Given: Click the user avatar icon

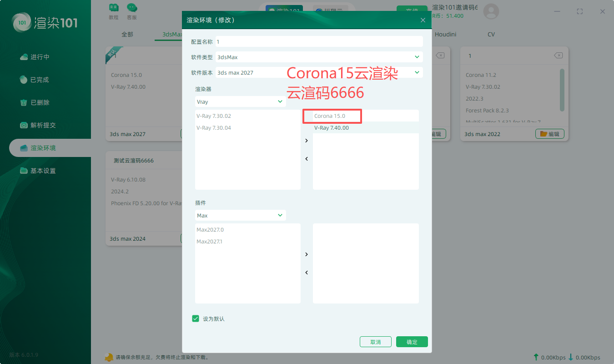Looking at the screenshot, I should (491, 11).
